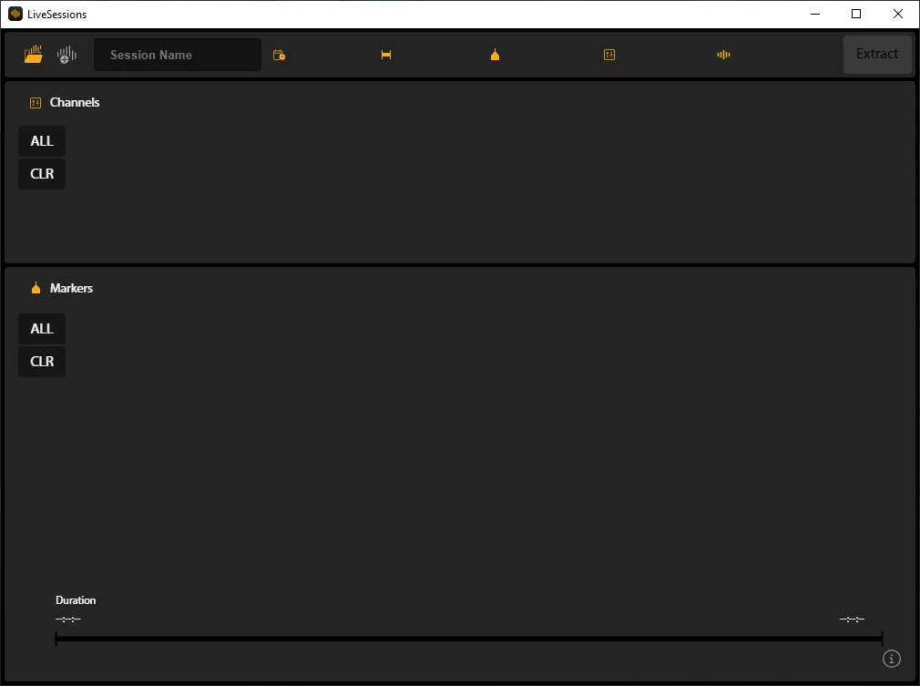The image size is (920, 686).
Task: Open the info icon at bottom right
Action: coord(891,659)
